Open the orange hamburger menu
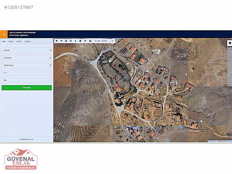 click(x=4, y=34)
